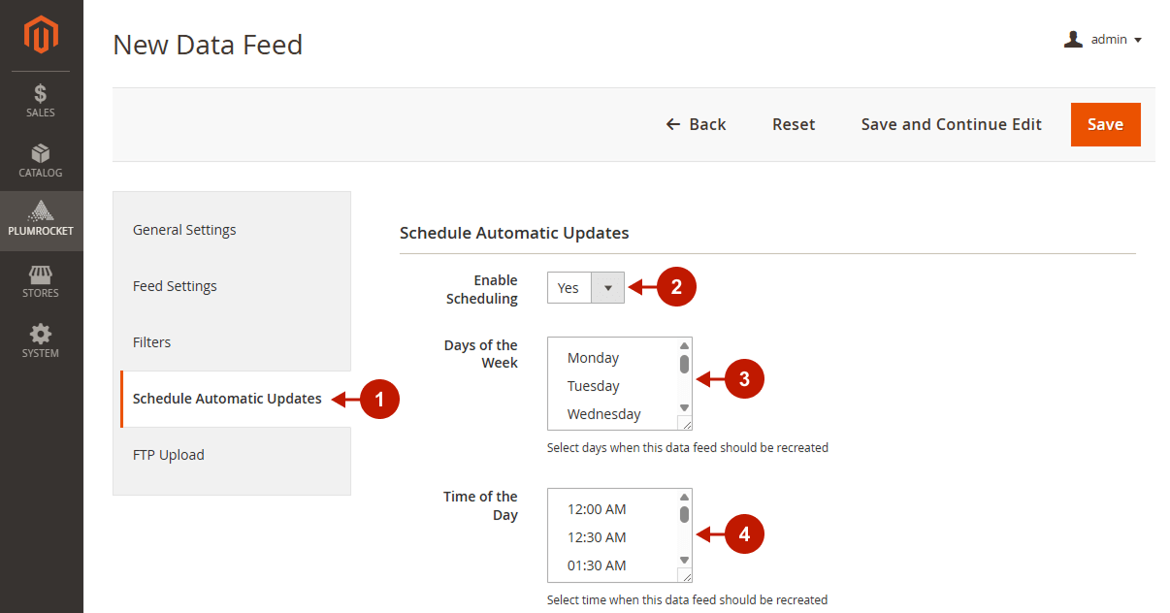The width and height of the screenshot is (1170, 613).
Task: Click the Magento logo icon
Action: [x=41, y=36]
